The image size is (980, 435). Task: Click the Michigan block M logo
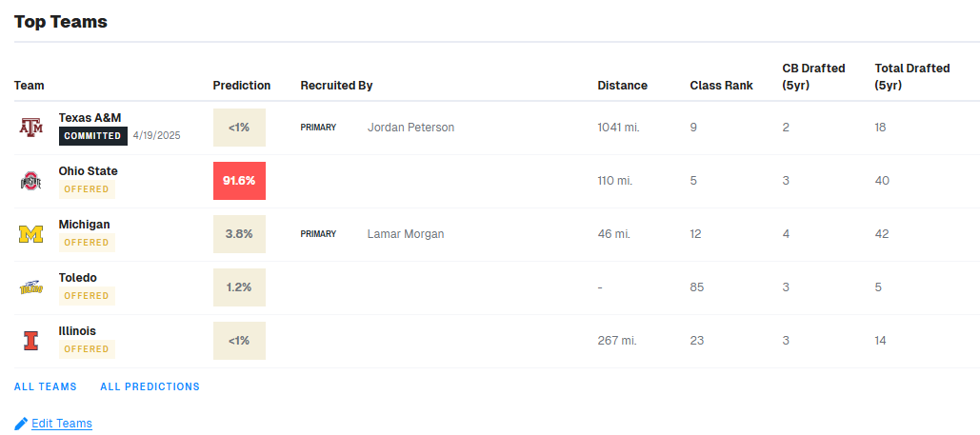[31, 234]
